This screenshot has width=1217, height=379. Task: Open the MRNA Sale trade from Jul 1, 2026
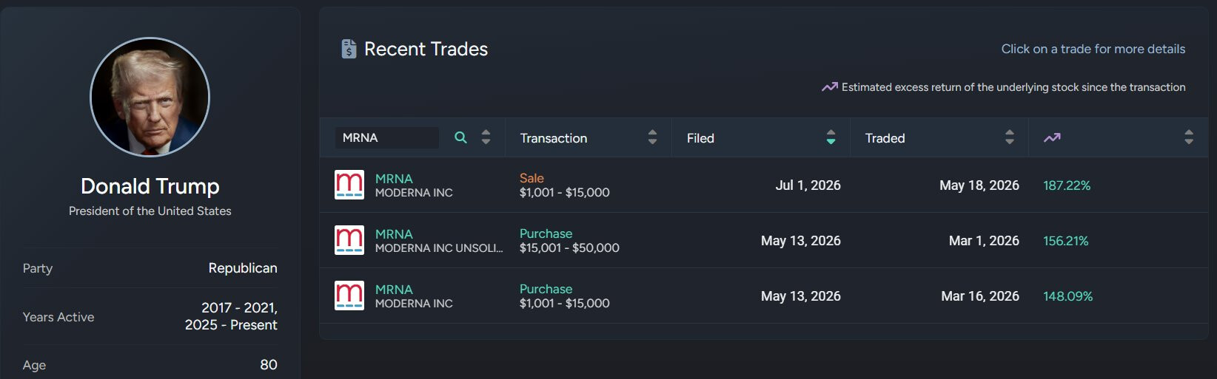[x=764, y=185]
